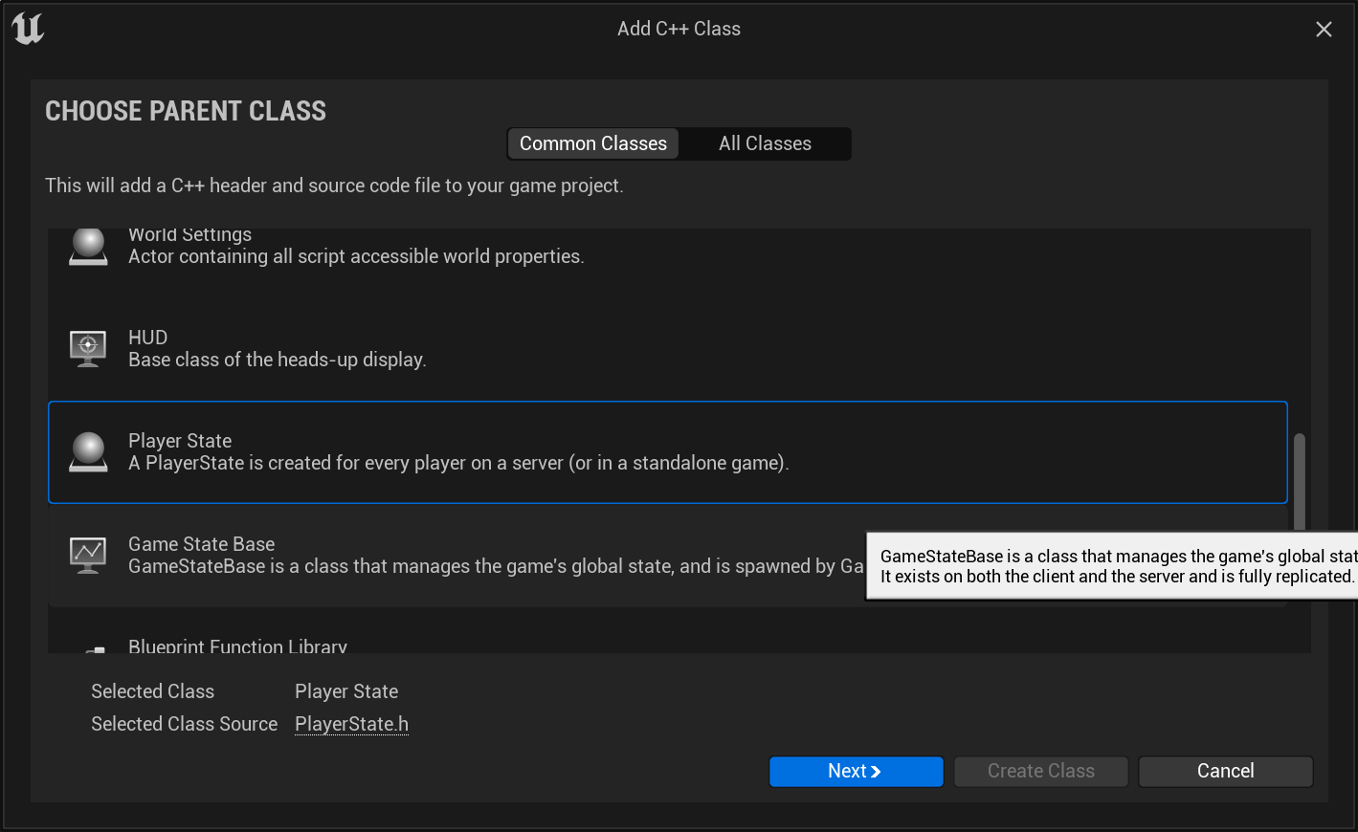The height and width of the screenshot is (832, 1358).
Task: Click the class list vertical scrollbar
Action: click(x=1300, y=483)
